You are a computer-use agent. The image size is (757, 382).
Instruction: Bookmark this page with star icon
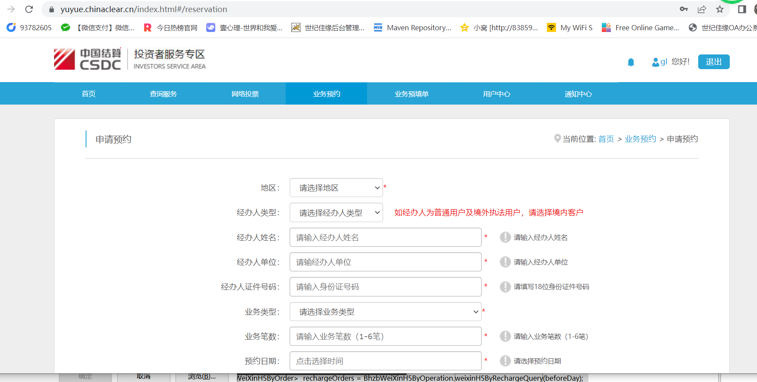(720, 9)
